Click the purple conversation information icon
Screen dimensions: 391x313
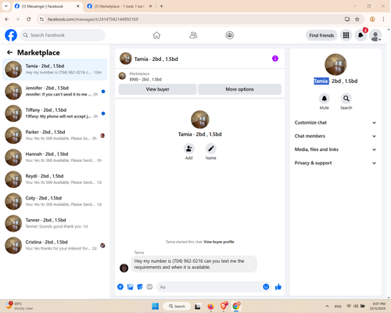coord(275,59)
